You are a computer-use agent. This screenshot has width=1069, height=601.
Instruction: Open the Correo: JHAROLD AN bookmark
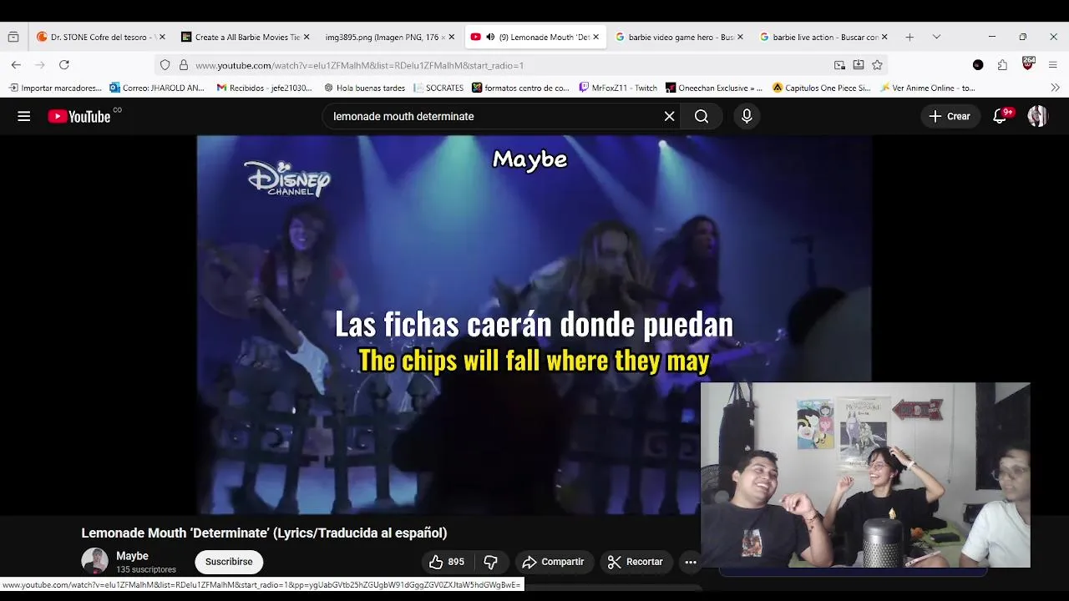pyautogui.click(x=157, y=88)
